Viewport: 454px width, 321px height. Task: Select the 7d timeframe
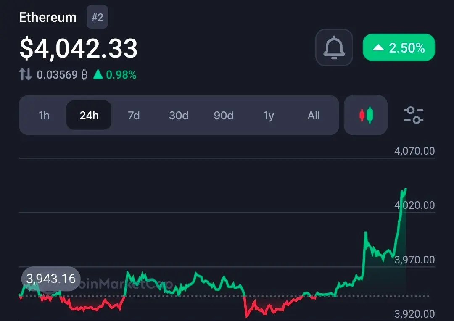[134, 116]
